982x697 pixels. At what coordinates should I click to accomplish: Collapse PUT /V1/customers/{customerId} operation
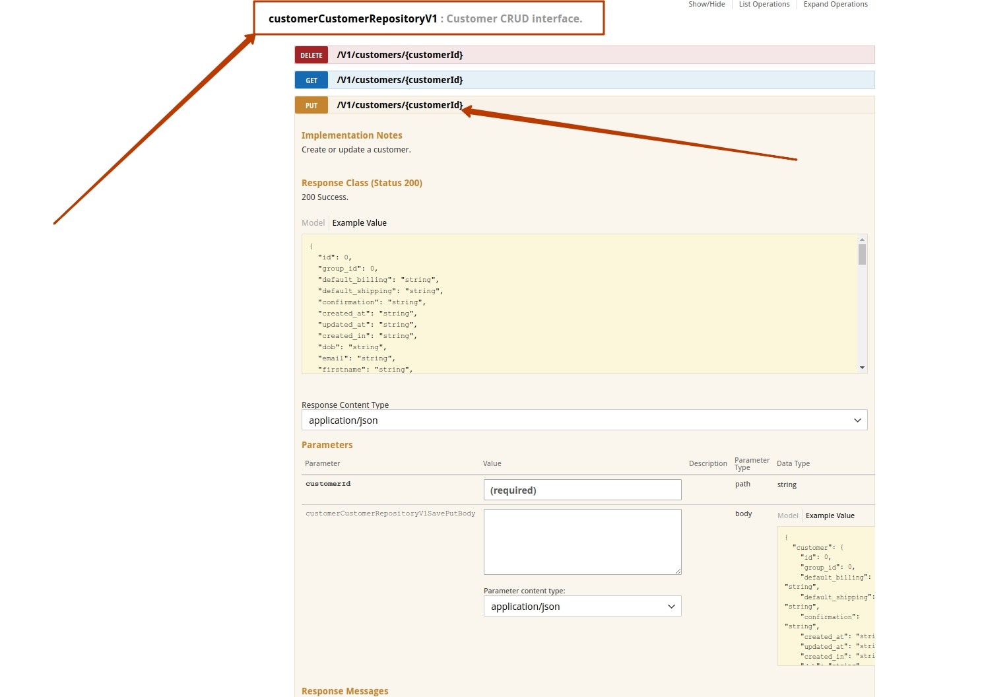pos(400,105)
